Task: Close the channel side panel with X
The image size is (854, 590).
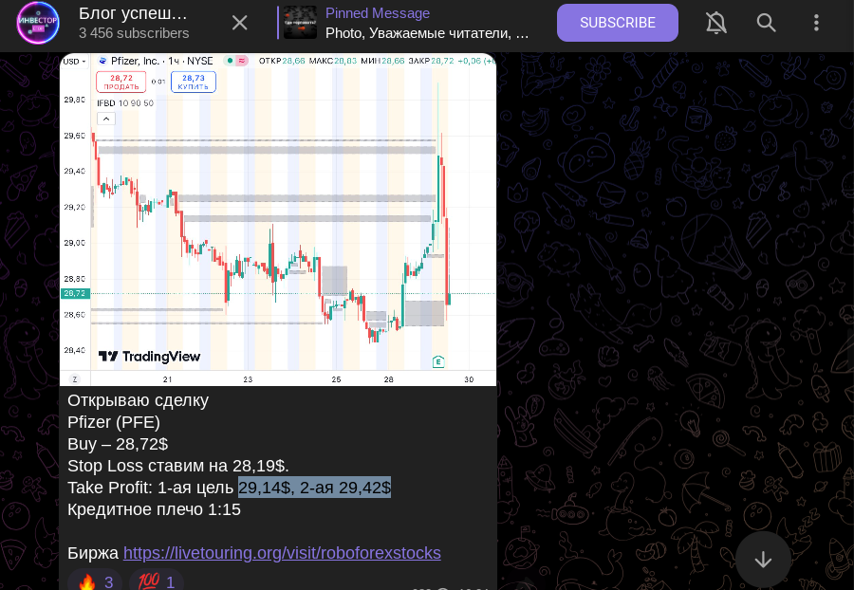Action: point(240,23)
